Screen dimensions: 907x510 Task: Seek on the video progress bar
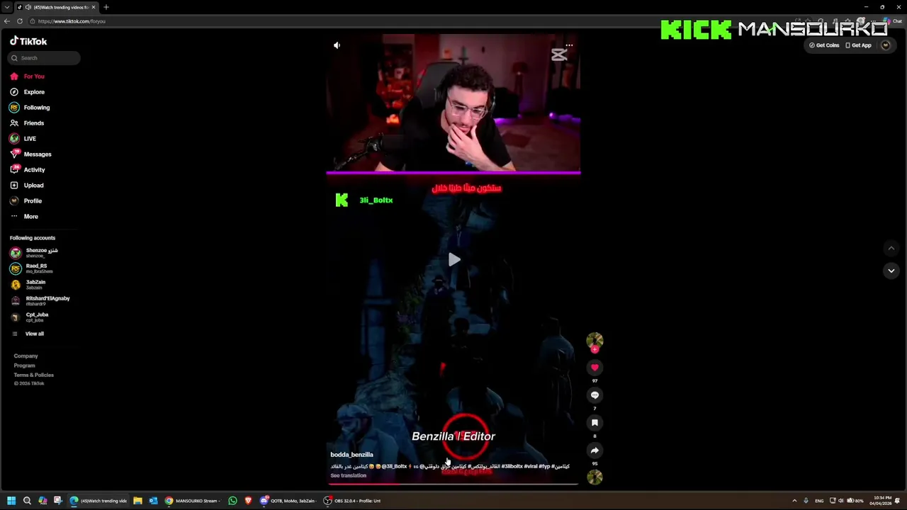(453, 484)
